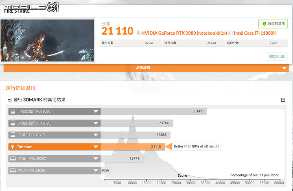Image resolution: width=293 pixels, height=191 pixels.
Task: Click the white arrow on result details bar
Action: point(284,68)
